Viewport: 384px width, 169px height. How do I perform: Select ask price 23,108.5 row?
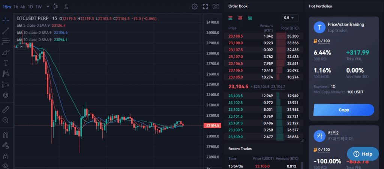coord(263,36)
